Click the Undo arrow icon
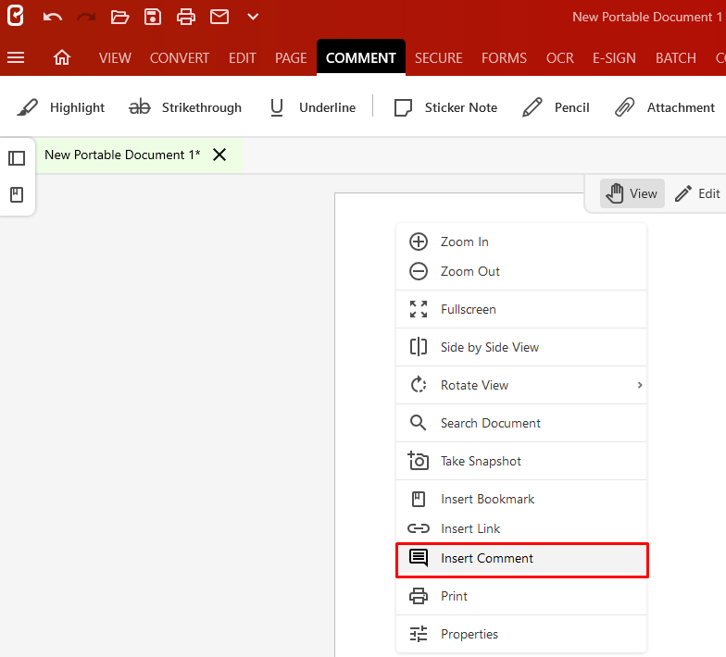The image size is (726, 657). click(53, 17)
